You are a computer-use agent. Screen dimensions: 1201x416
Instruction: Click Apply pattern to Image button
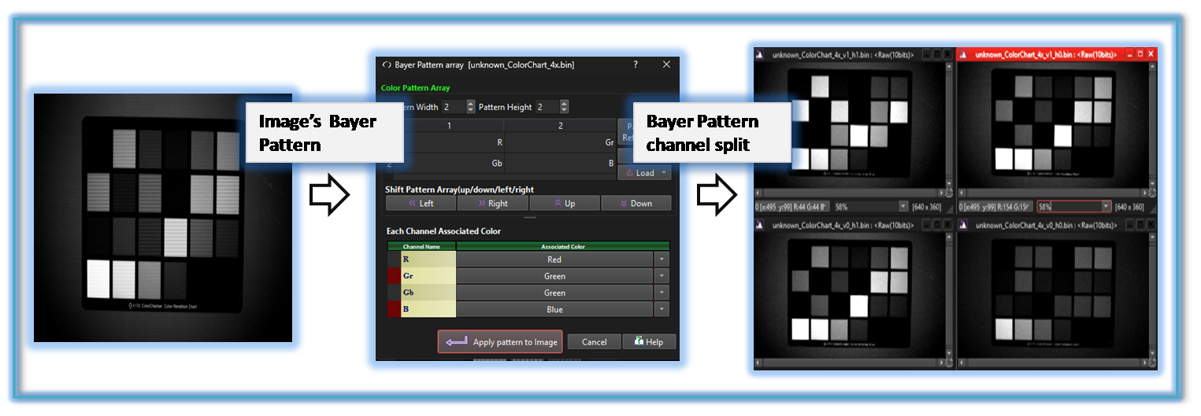[x=500, y=341]
